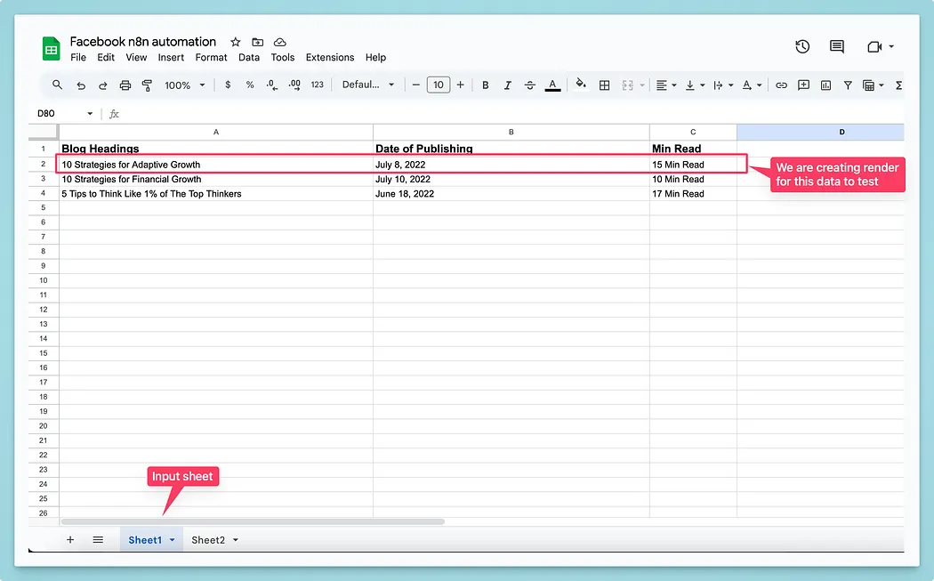
Task: Format as currency with dollar icon
Action: pos(228,85)
